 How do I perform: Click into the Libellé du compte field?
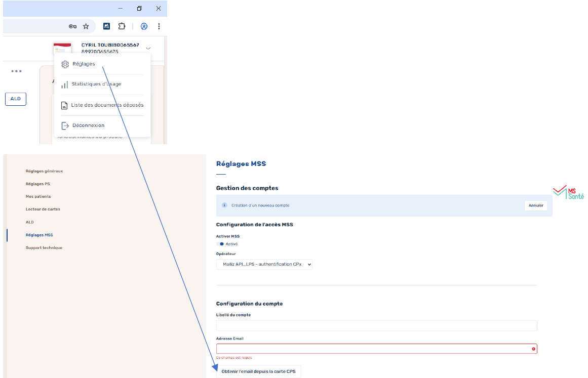point(376,325)
